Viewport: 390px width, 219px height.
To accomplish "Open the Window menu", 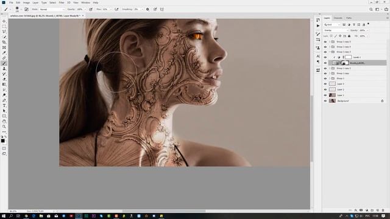I will (x=85, y=2).
